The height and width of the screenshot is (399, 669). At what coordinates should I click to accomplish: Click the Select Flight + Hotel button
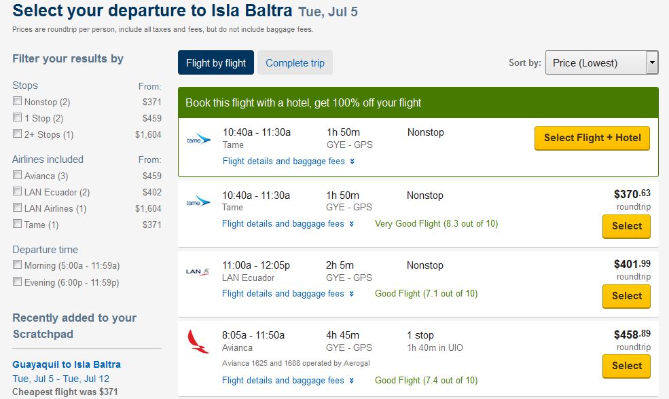(592, 138)
